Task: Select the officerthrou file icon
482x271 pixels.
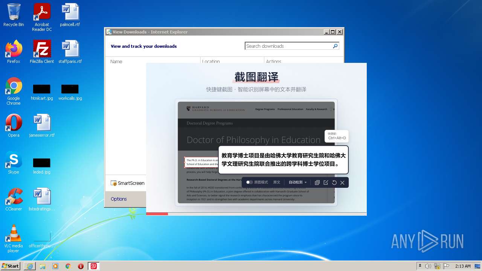Action: point(42,240)
